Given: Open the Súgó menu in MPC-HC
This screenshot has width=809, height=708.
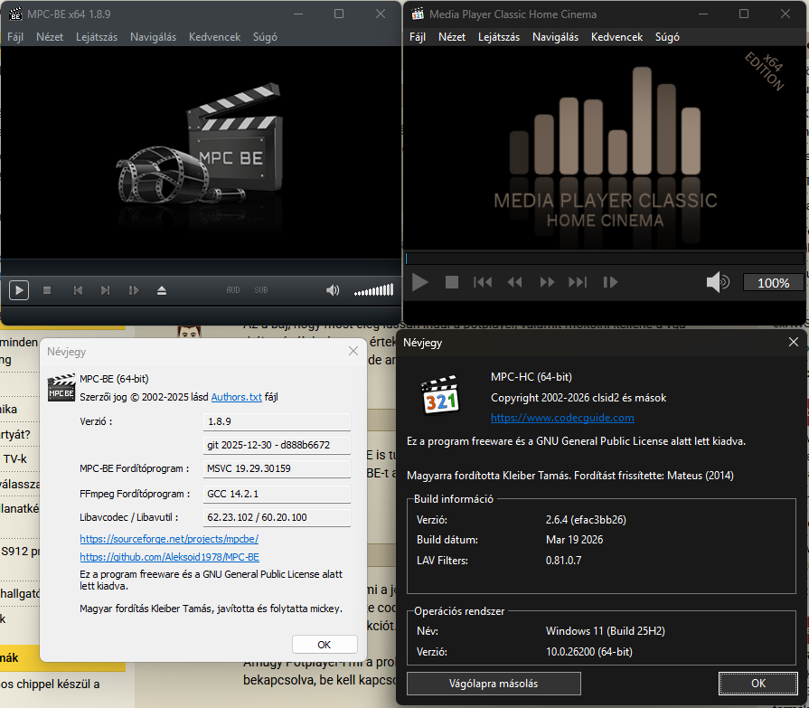Looking at the screenshot, I should (667, 37).
